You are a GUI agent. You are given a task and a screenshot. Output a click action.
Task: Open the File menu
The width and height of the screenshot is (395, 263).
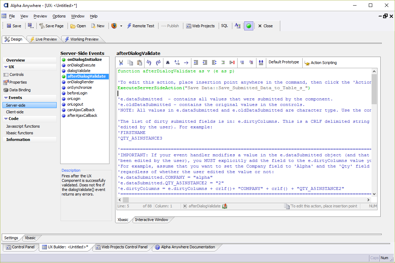(x=12, y=16)
